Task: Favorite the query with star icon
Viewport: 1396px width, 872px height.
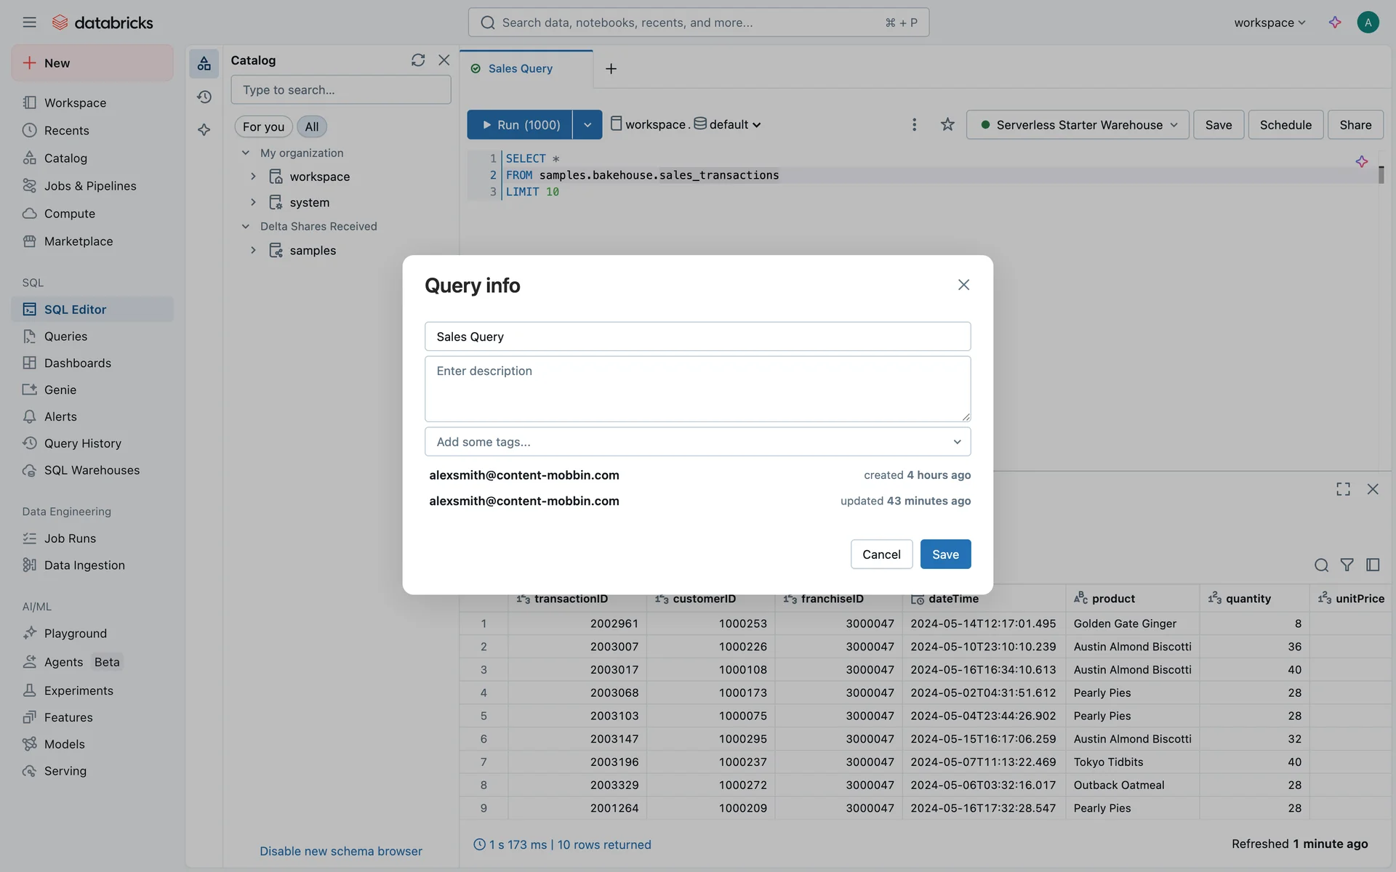Action: [947, 125]
